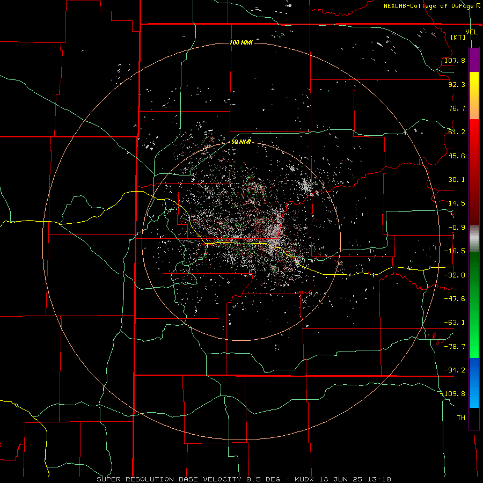
Task: Click the 14.5 scale value
Action: click(457, 203)
